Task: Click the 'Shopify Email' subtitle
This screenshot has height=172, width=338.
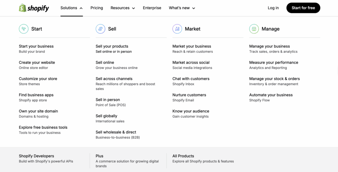Action: click(x=183, y=100)
